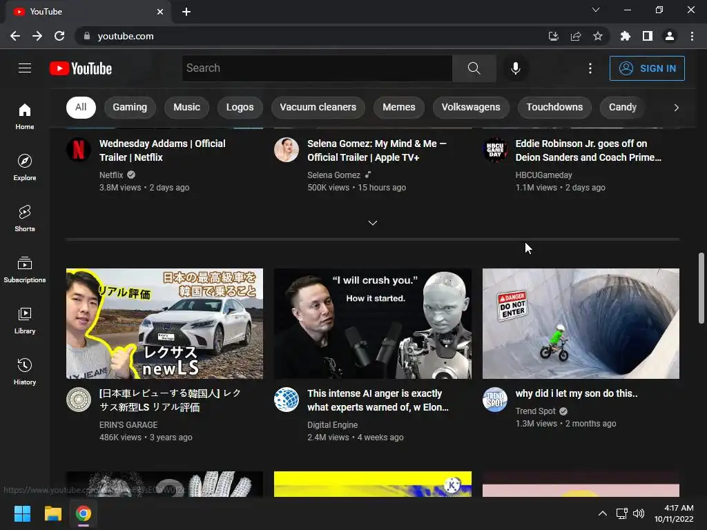Screen dimensions: 707x530
Task: Open 'This intense AI anger' video title
Action: pyautogui.click(x=378, y=400)
